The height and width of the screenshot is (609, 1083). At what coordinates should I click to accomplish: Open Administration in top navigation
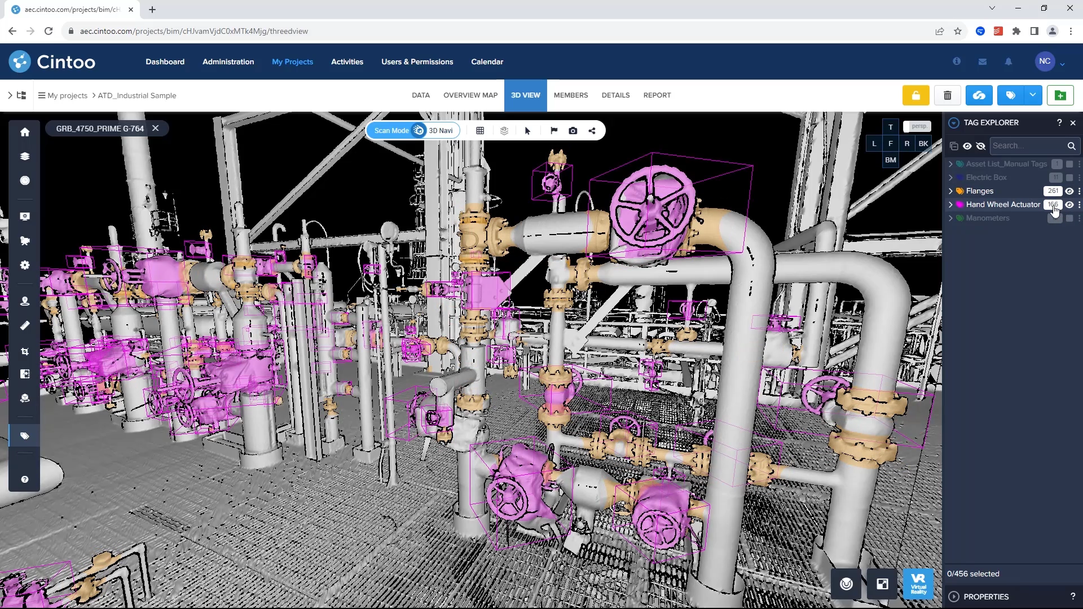click(228, 62)
